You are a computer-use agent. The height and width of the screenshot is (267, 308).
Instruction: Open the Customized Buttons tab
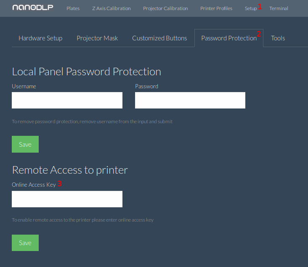pos(159,38)
